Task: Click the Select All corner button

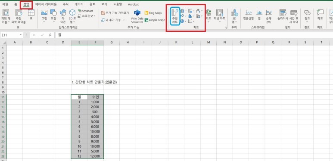Action: pyautogui.click(x=3, y=43)
